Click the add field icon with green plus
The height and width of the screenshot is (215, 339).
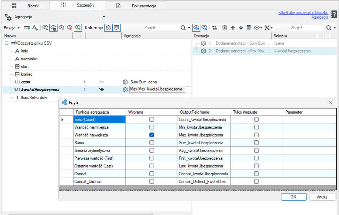point(27,28)
